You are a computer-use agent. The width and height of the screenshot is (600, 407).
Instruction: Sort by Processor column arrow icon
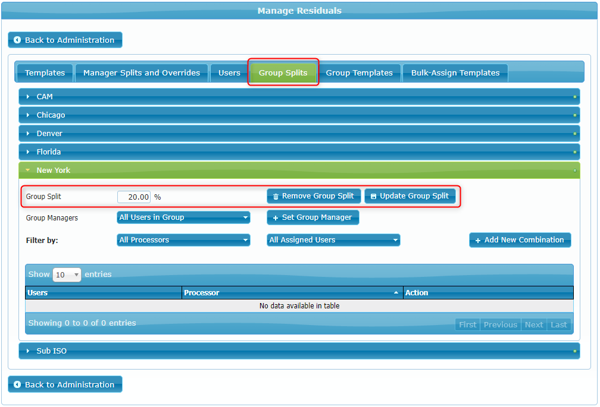pos(396,293)
